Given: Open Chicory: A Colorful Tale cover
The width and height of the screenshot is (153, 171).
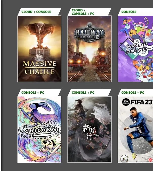Looking at the screenshot, I should (39, 129).
